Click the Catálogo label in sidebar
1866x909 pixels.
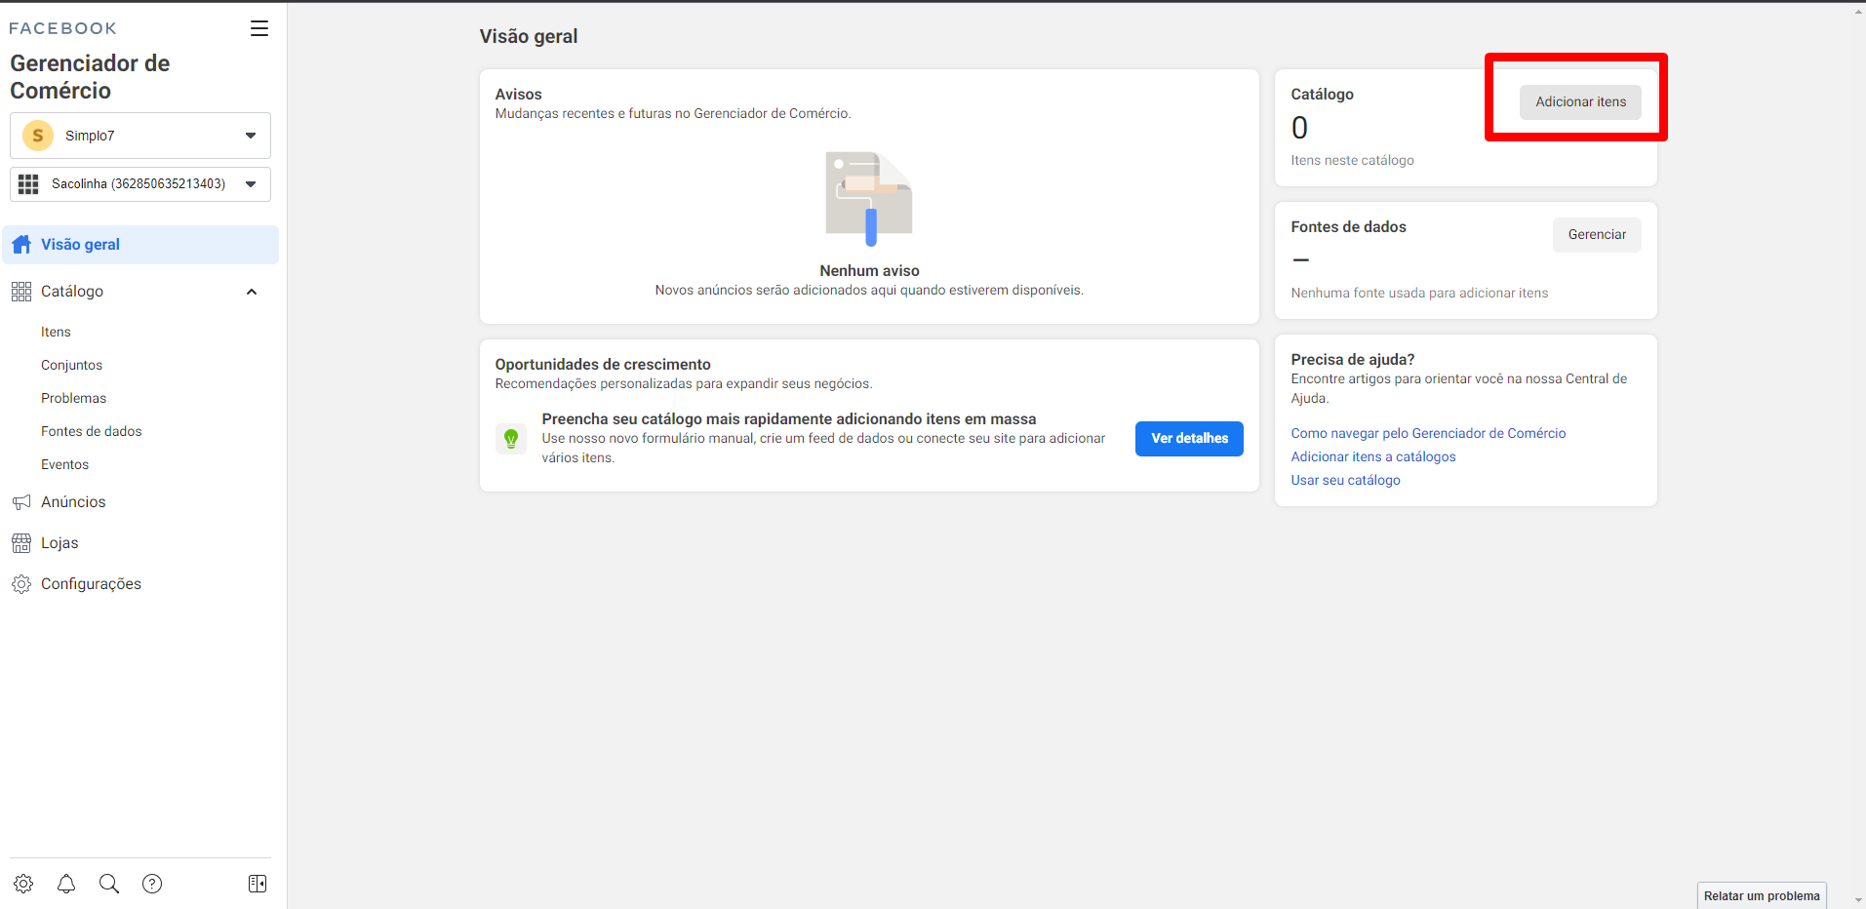[72, 292]
